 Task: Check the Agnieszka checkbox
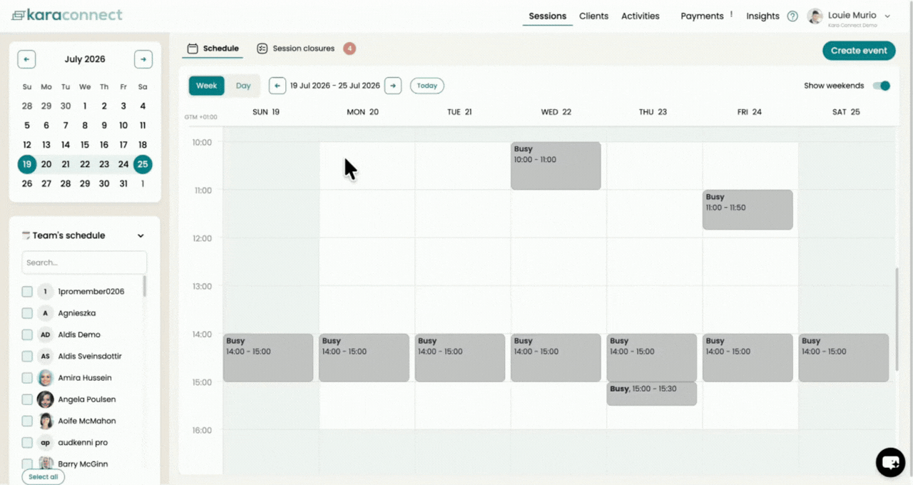(x=27, y=313)
